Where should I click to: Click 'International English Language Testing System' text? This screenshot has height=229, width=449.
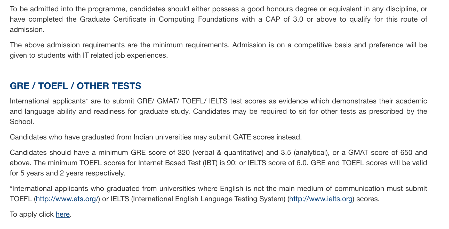coord(208,199)
